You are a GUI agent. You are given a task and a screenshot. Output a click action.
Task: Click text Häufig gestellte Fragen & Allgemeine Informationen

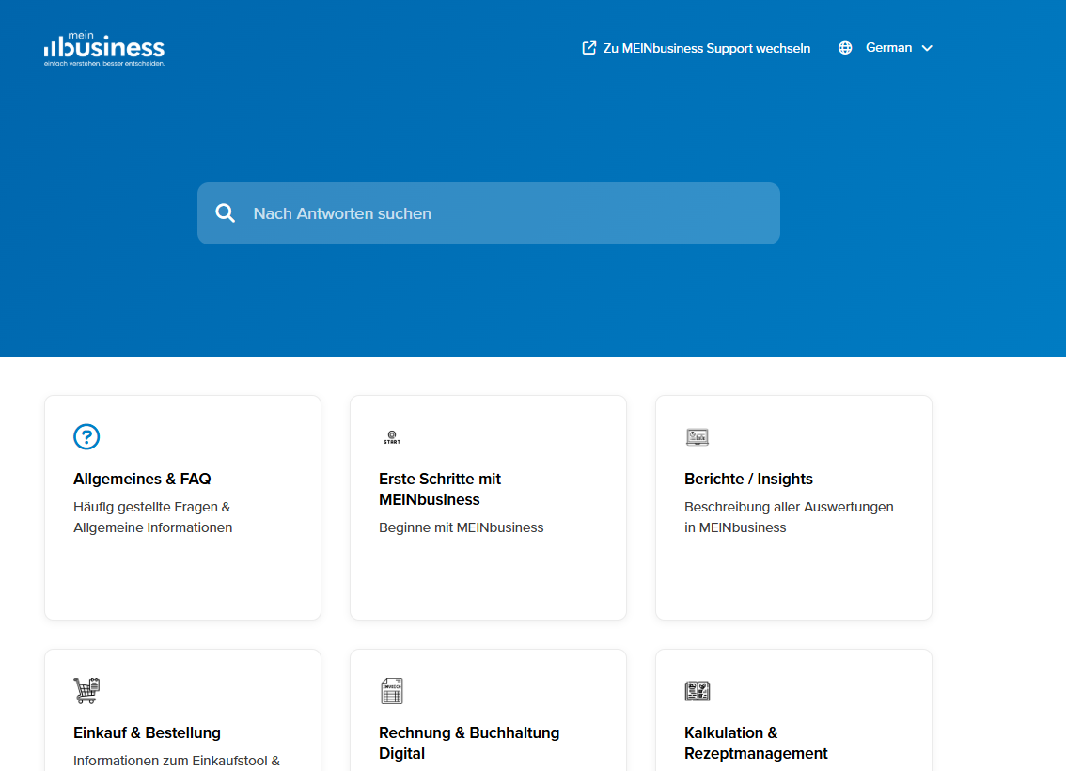coord(153,517)
